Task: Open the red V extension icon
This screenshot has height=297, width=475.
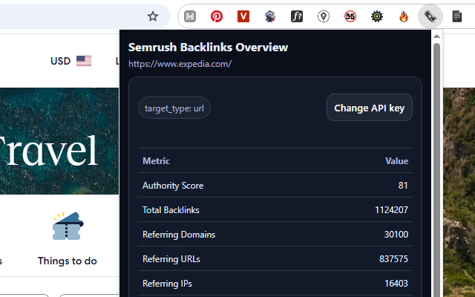Action: [x=243, y=16]
